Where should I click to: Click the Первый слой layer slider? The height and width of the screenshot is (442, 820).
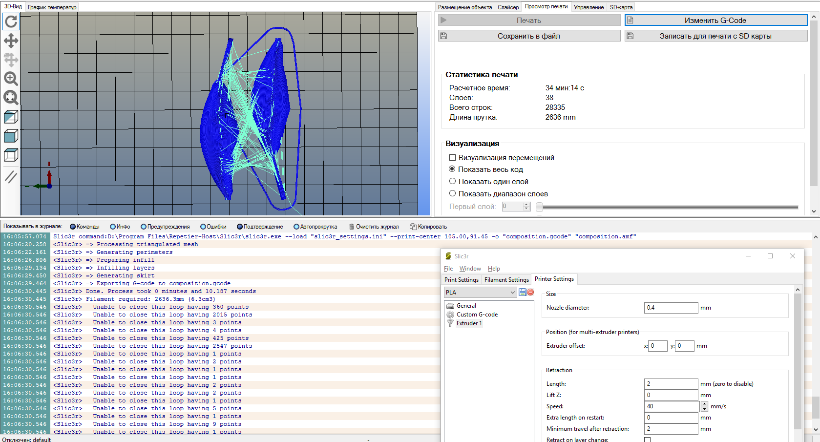669,207
